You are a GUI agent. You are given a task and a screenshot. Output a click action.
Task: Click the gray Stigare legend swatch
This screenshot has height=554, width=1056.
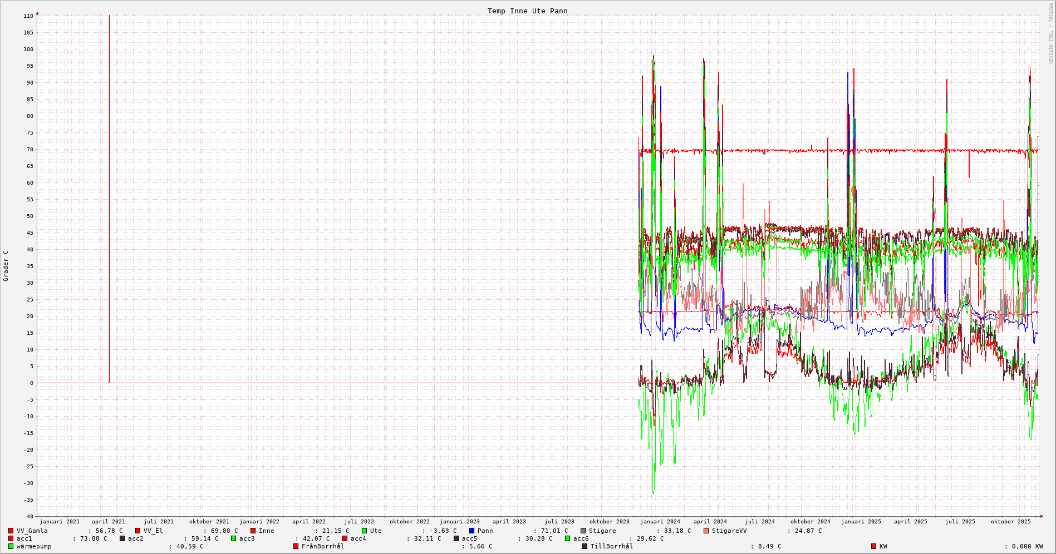[x=583, y=531]
